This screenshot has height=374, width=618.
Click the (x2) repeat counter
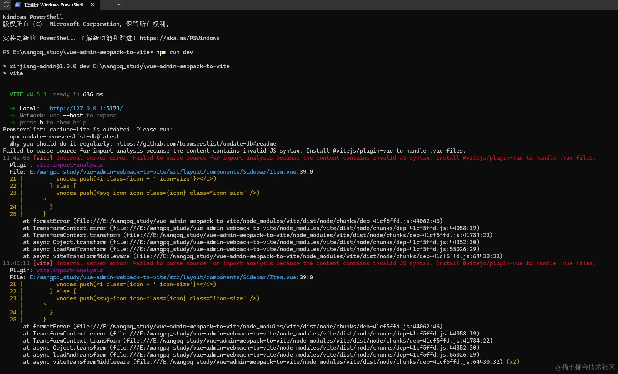click(x=513, y=362)
